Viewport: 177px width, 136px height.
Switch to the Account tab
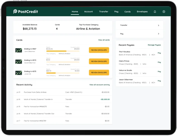[88, 12]
